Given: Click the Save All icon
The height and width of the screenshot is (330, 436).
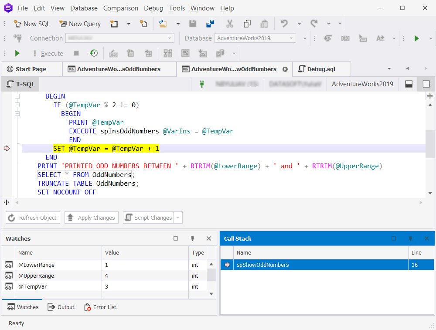Looking at the screenshot, I should click(x=210, y=24).
